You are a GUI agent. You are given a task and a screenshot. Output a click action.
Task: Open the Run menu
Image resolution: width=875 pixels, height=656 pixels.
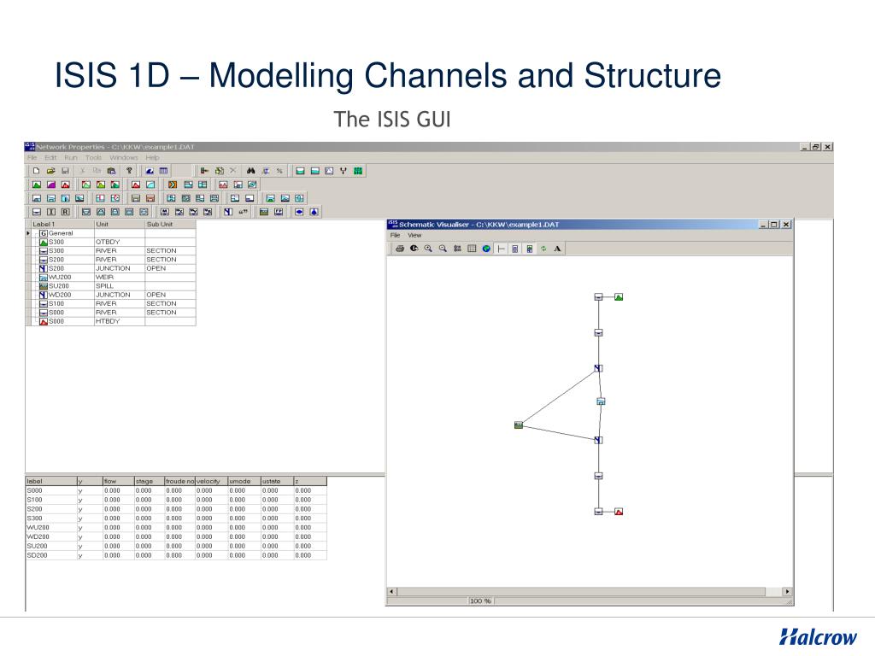(71, 158)
